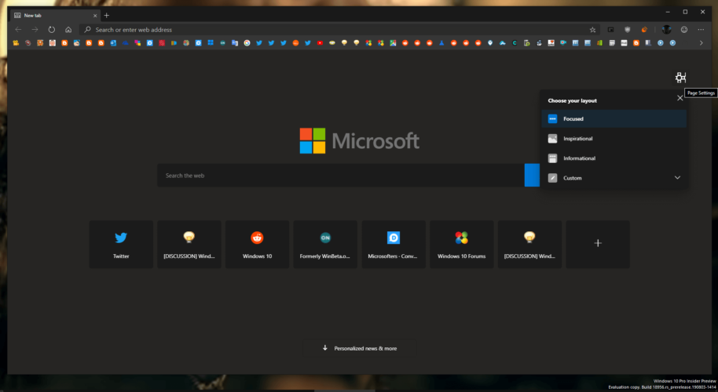
Task: Open the Google Translate bookmark
Action: (235, 43)
